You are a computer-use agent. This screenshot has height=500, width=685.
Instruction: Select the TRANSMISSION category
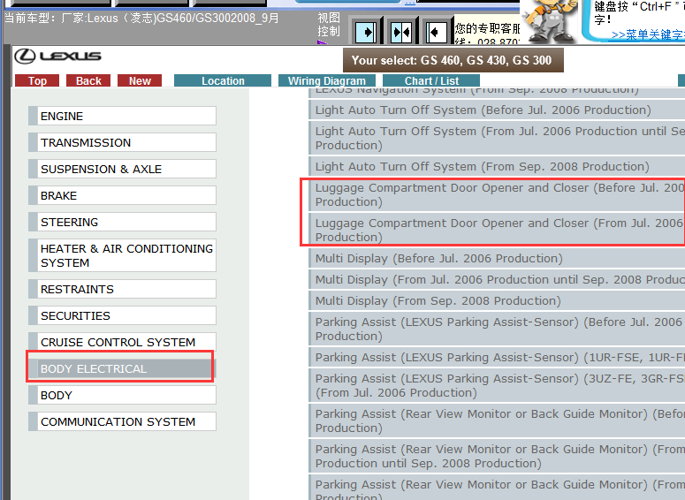pyautogui.click(x=122, y=142)
